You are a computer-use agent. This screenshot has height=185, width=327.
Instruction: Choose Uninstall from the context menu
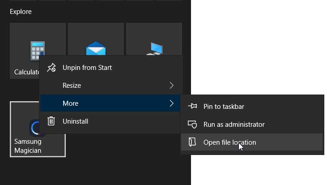coord(110,121)
